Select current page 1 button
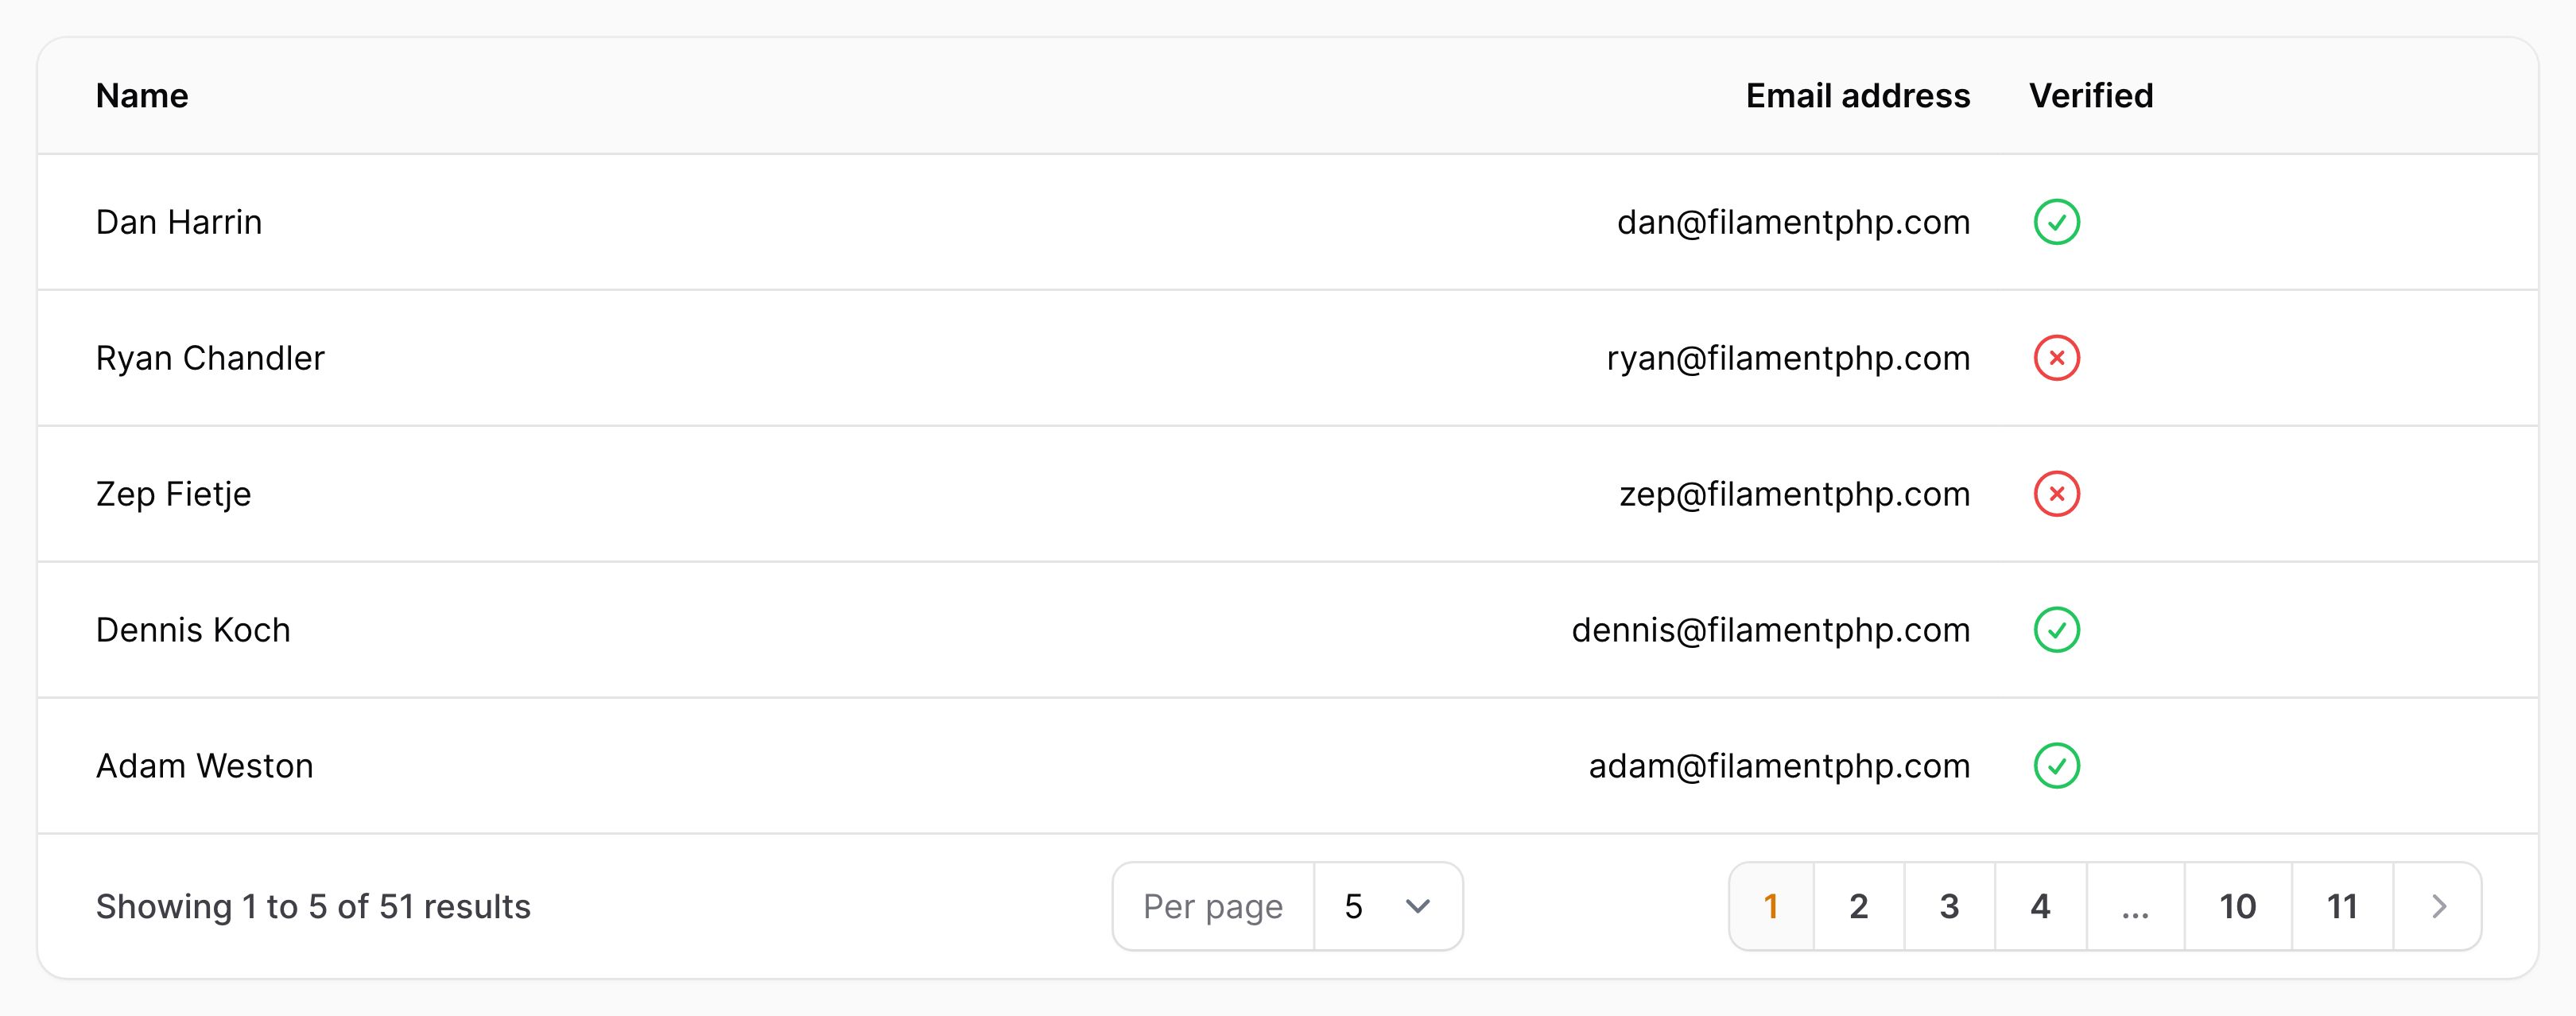 1771,906
